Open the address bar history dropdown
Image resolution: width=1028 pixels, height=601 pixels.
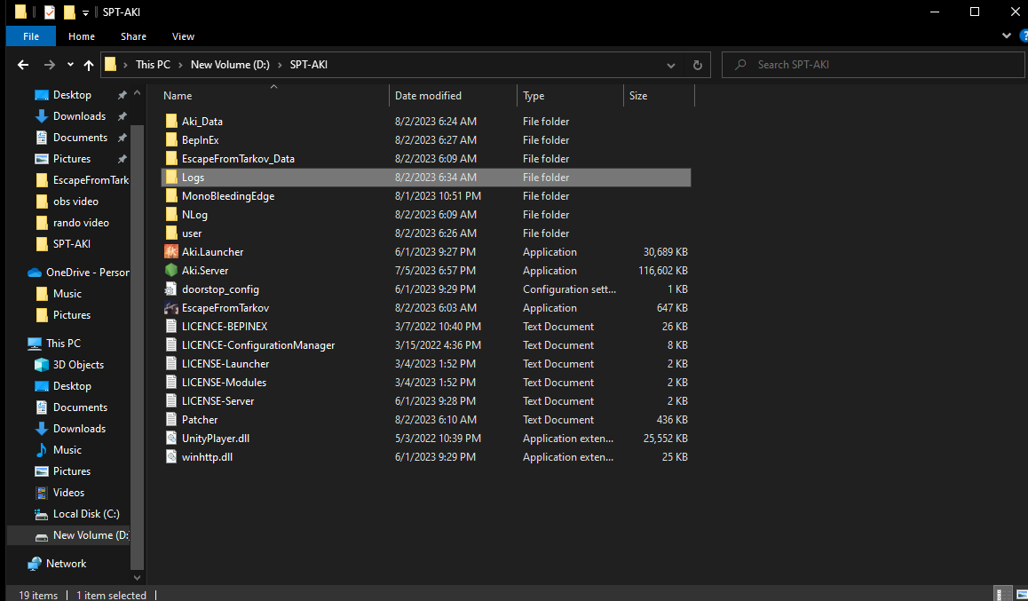671,65
